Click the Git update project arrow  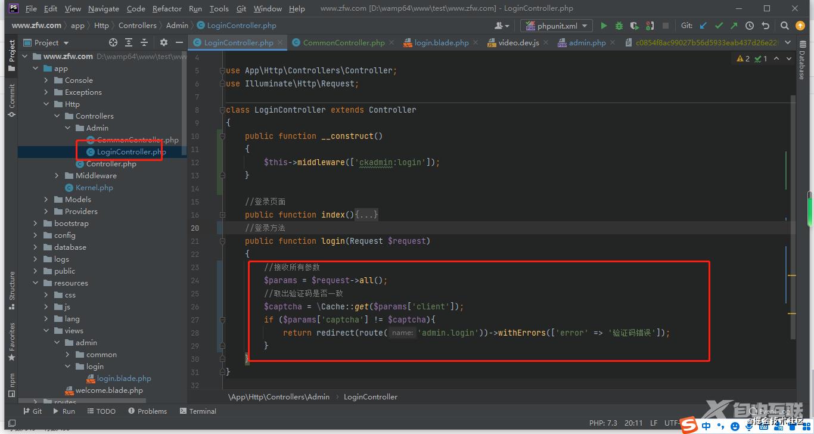pyautogui.click(x=703, y=26)
